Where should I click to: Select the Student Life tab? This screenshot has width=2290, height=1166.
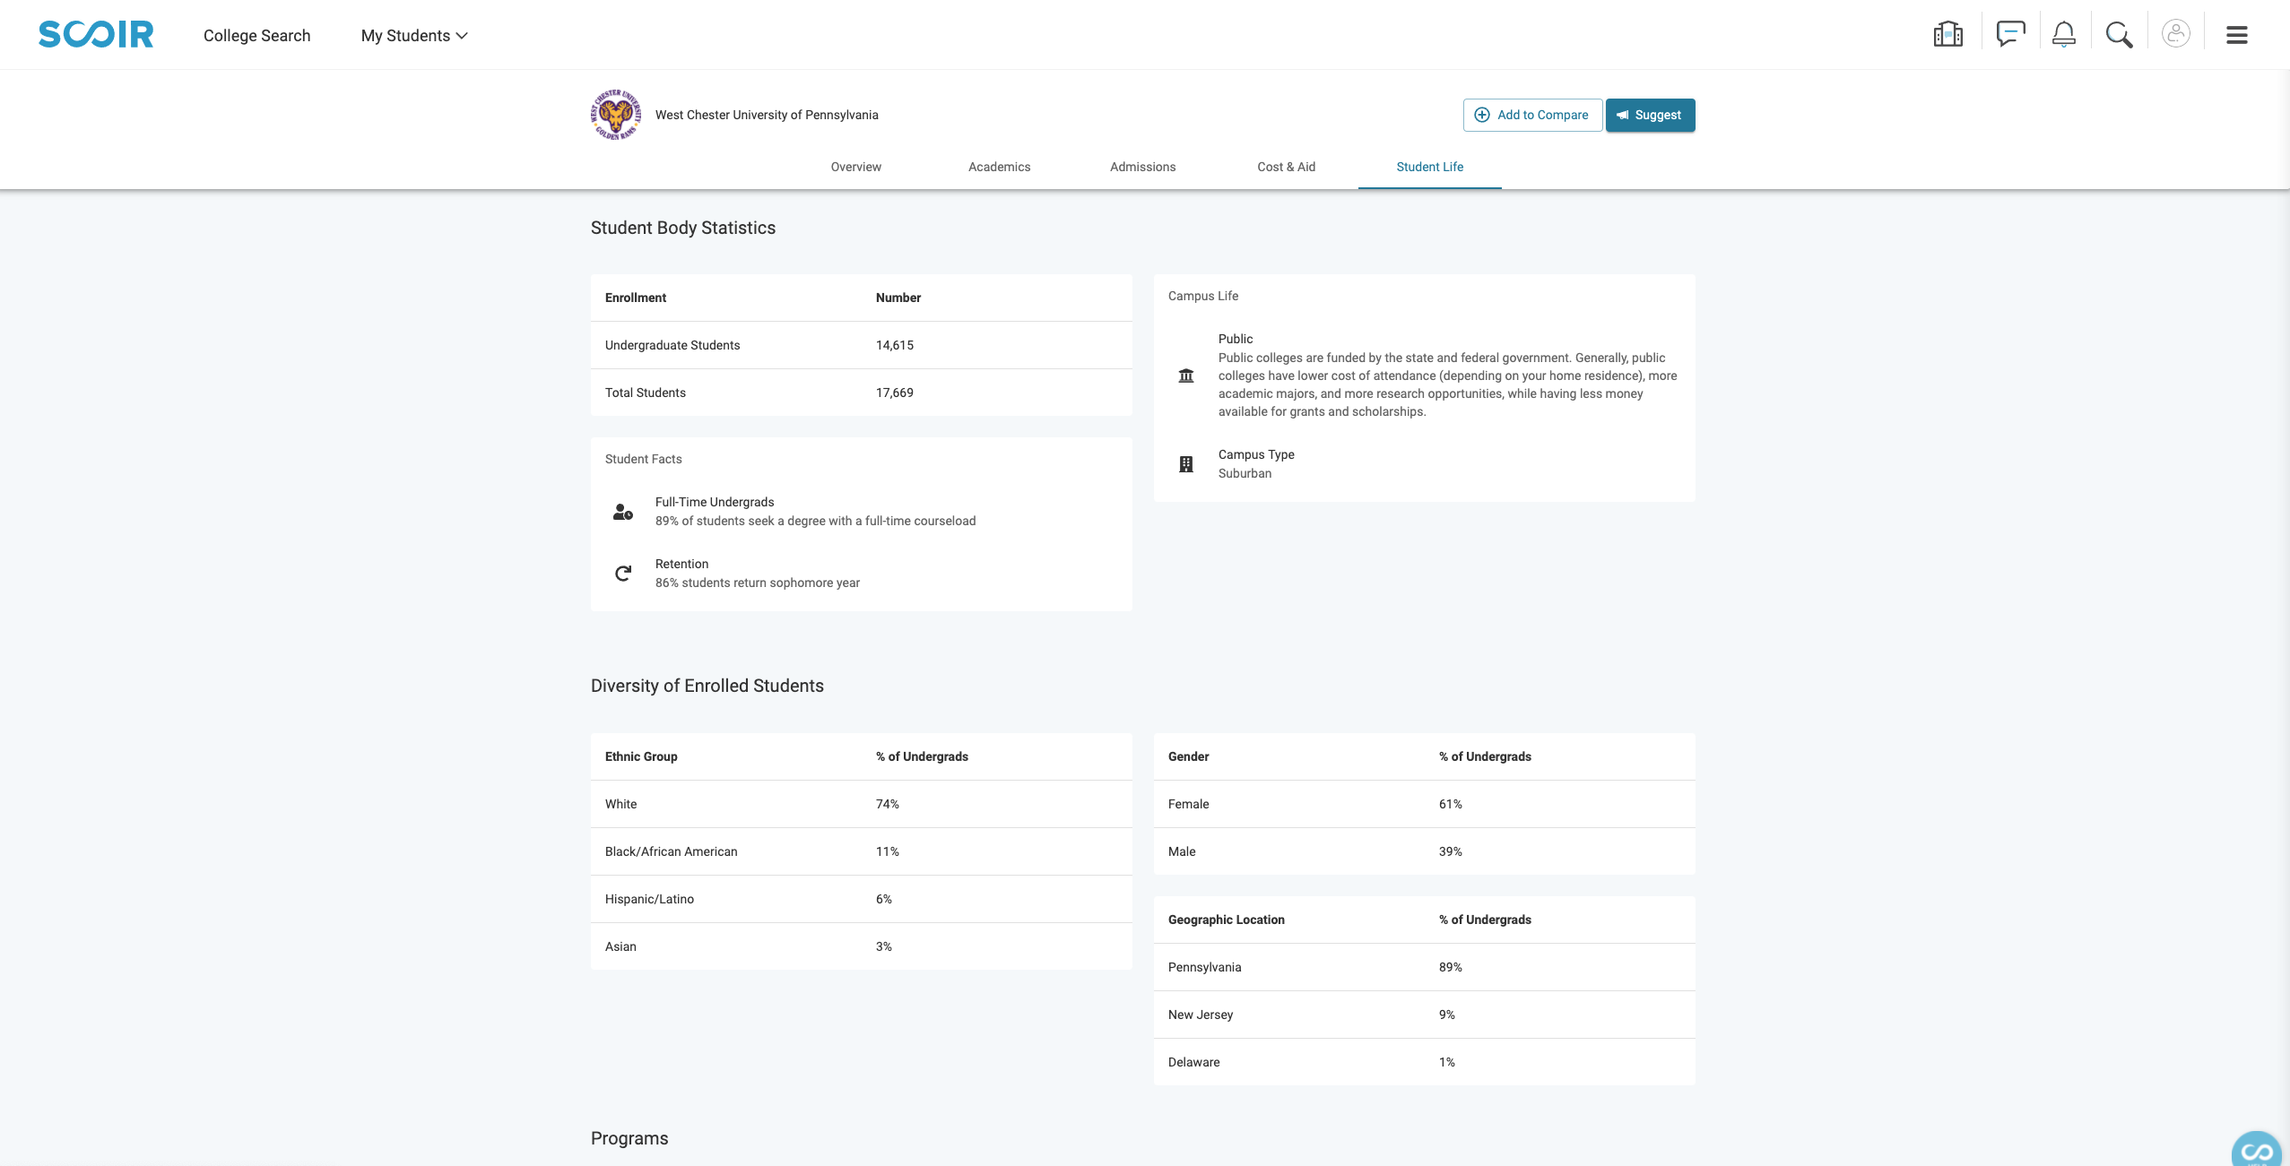[x=1429, y=167]
